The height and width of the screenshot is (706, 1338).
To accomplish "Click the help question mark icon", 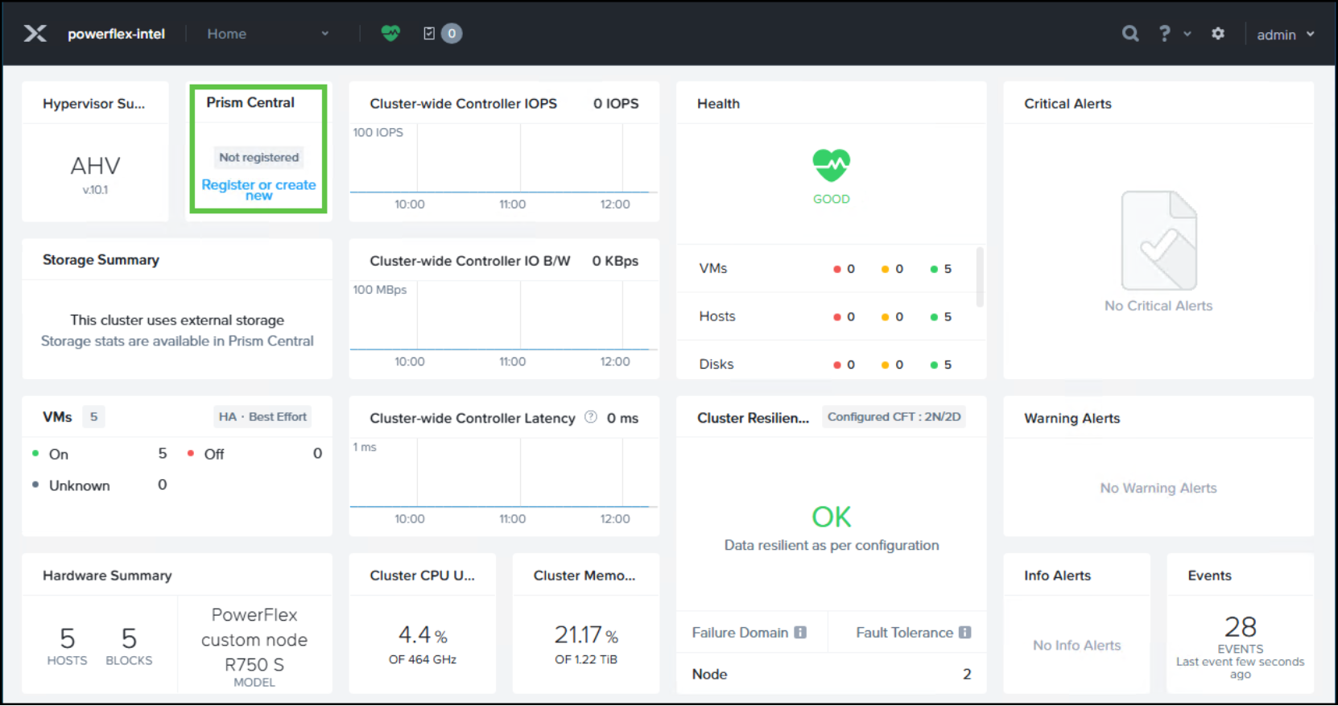I will [1164, 33].
